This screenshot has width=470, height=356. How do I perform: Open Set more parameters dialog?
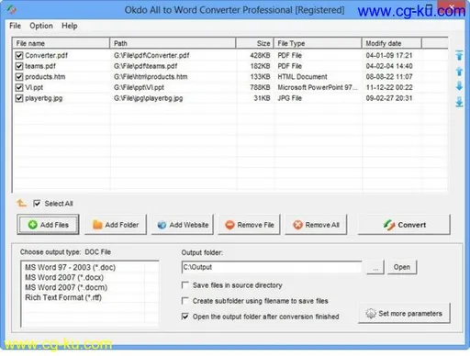click(404, 314)
